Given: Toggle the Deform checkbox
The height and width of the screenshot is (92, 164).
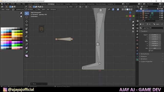Looking at the screenshot, I should [x=142, y=59].
